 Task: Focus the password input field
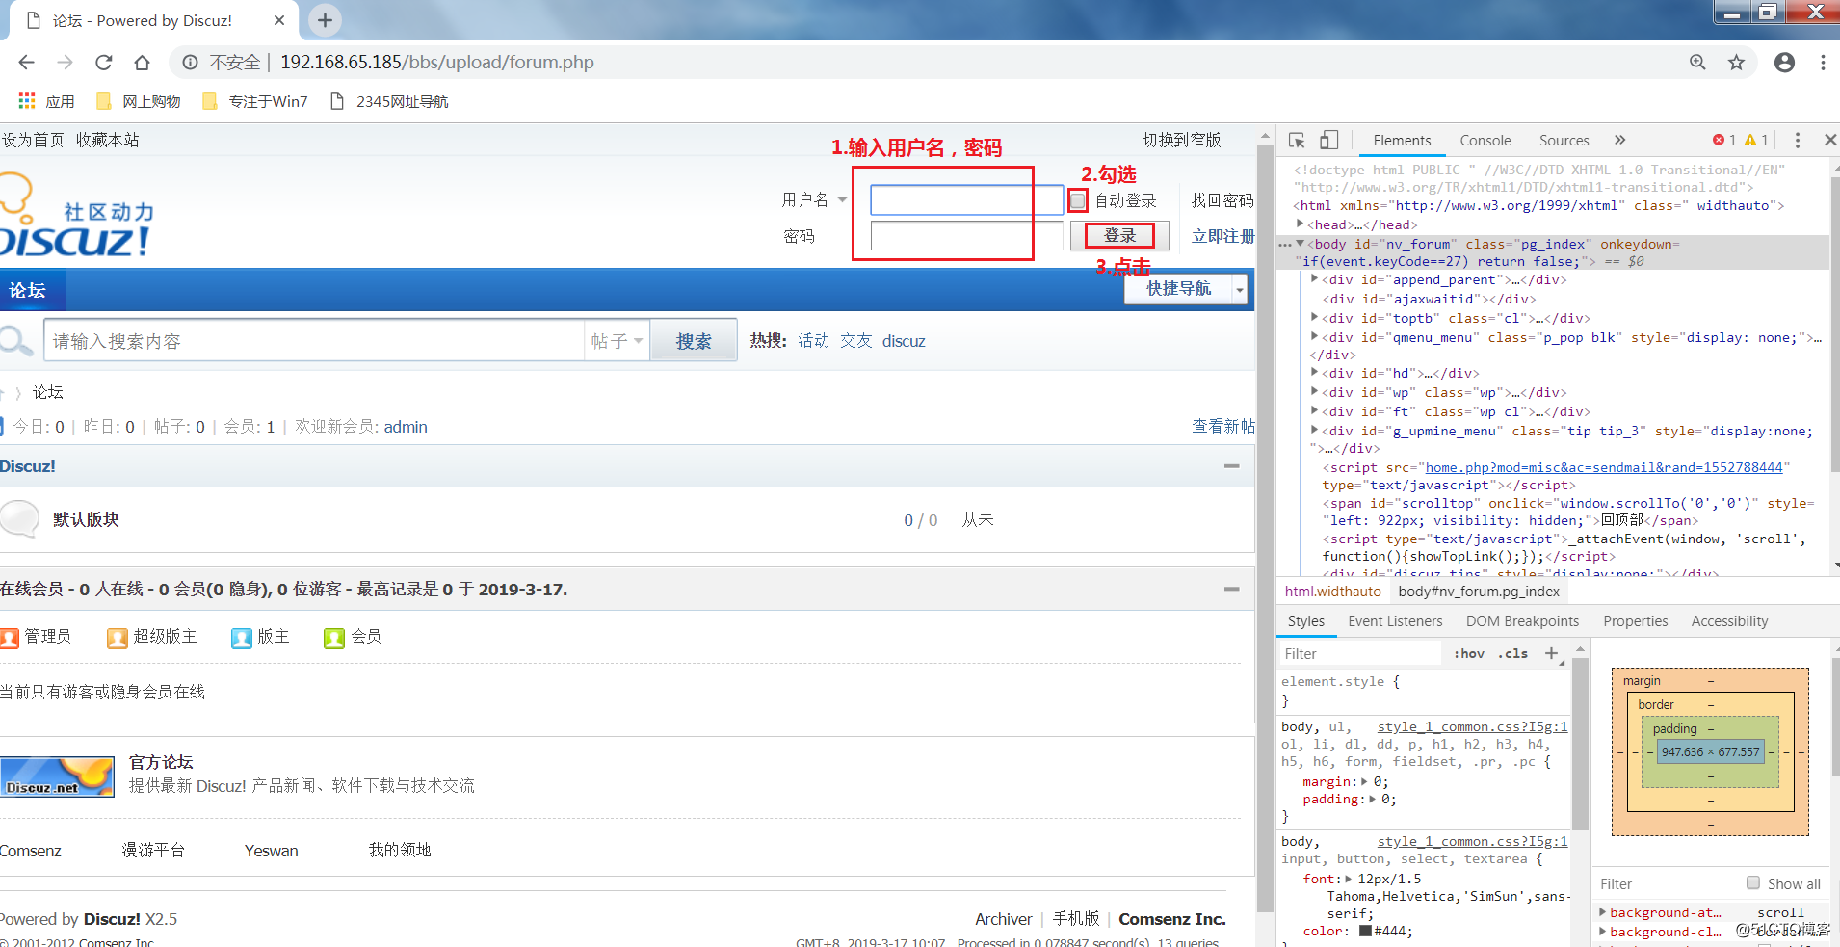(x=966, y=236)
